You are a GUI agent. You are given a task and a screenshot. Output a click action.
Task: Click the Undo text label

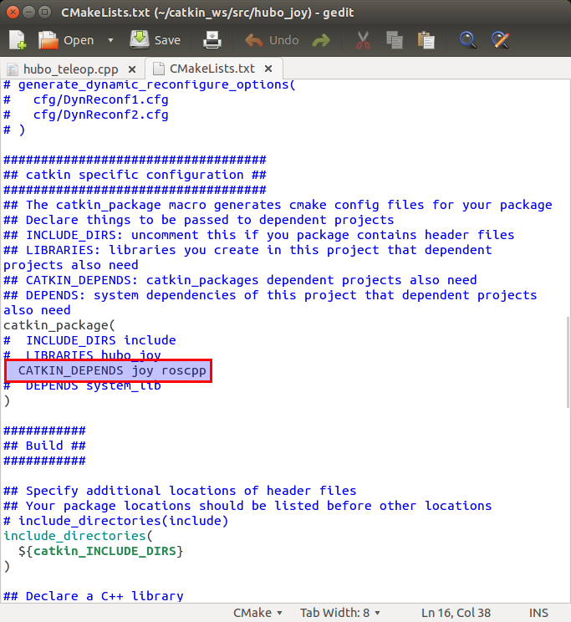283,40
